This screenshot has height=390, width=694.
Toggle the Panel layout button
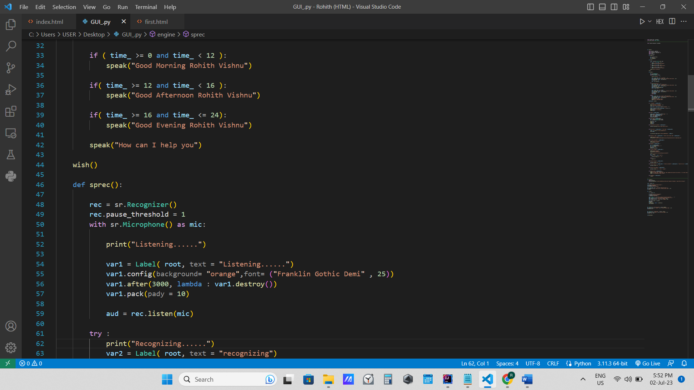point(602,7)
